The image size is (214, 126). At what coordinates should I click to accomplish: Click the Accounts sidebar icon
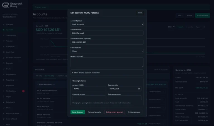pyautogui.click(x=4, y=30)
